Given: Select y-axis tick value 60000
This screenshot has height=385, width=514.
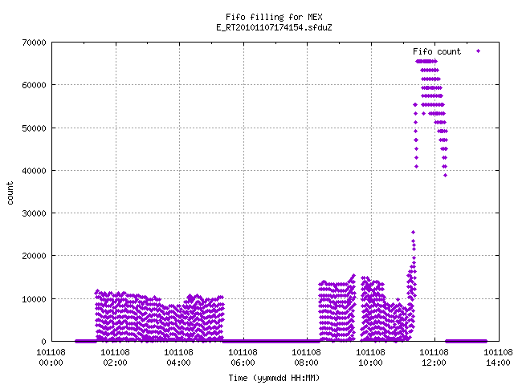Looking at the screenshot, I should tap(34, 86).
